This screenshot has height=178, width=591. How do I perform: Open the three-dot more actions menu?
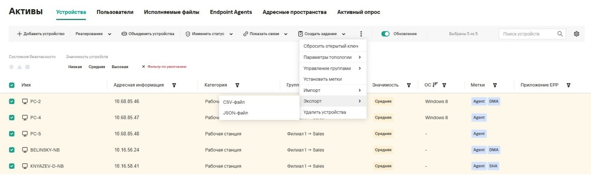click(361, 34)
